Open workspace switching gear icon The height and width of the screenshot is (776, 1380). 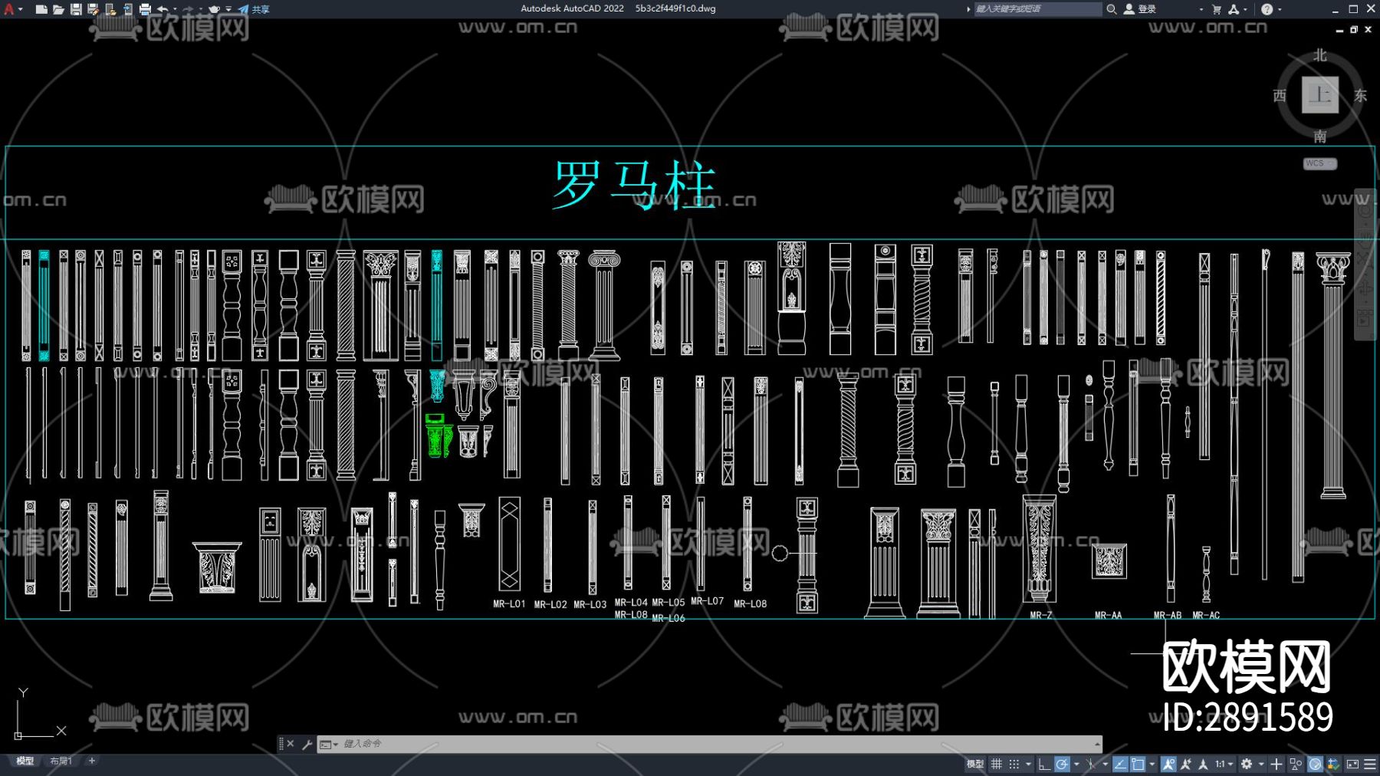tap(1247, 764)
